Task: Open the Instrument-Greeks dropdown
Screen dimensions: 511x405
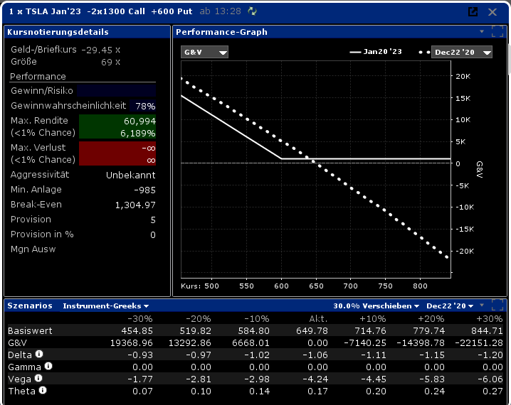Action: 111,306
